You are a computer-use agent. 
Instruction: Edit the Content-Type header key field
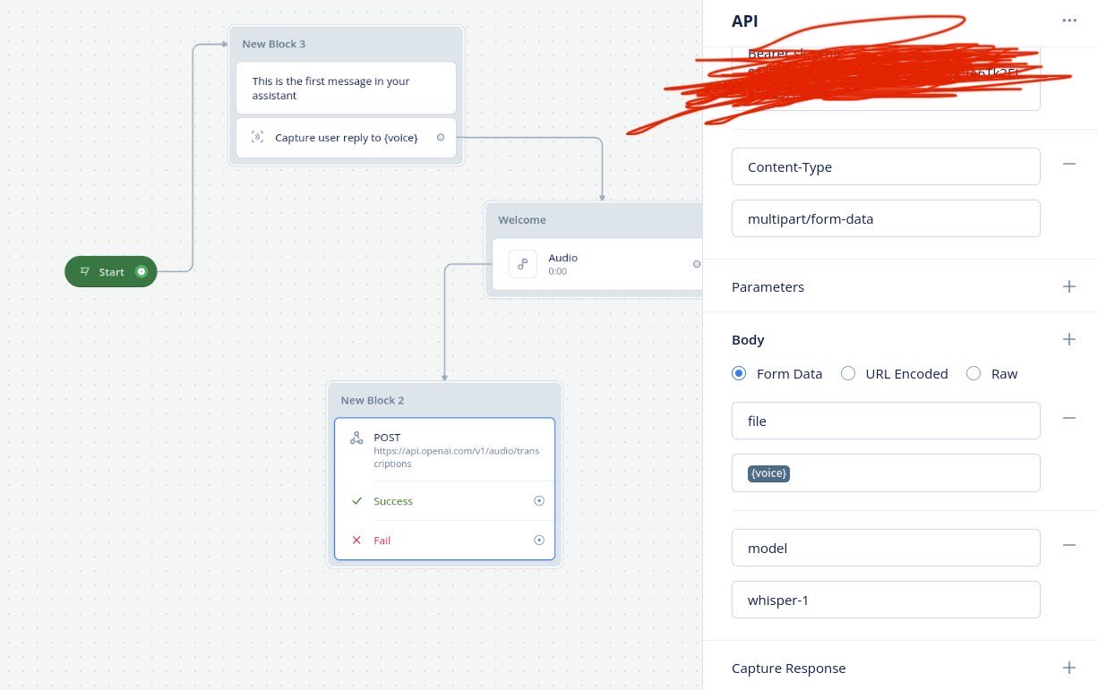886,166
